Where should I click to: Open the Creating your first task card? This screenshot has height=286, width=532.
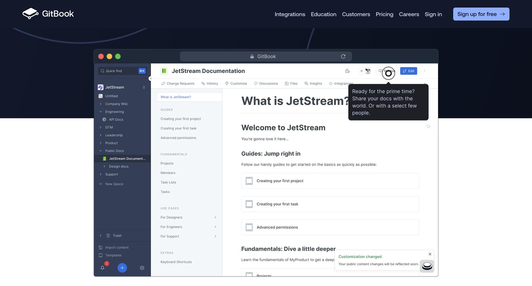point(330,204)
